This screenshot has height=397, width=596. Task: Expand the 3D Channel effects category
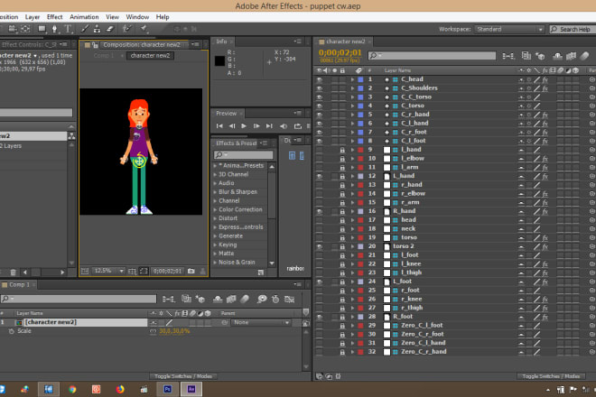click(215, 174)
